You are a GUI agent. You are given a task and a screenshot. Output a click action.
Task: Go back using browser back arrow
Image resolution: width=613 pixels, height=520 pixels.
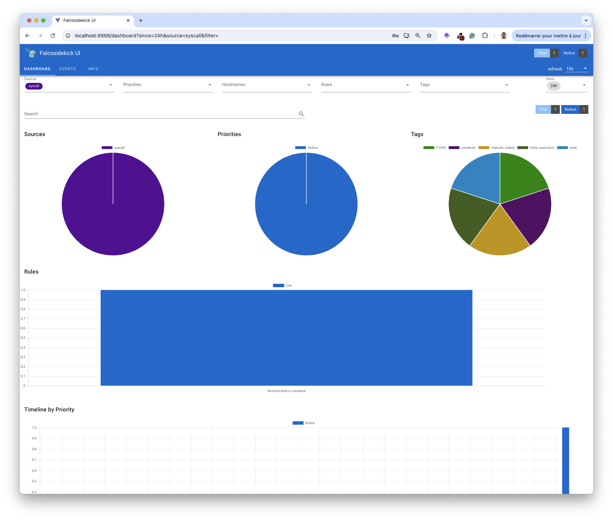coord(27,36)
